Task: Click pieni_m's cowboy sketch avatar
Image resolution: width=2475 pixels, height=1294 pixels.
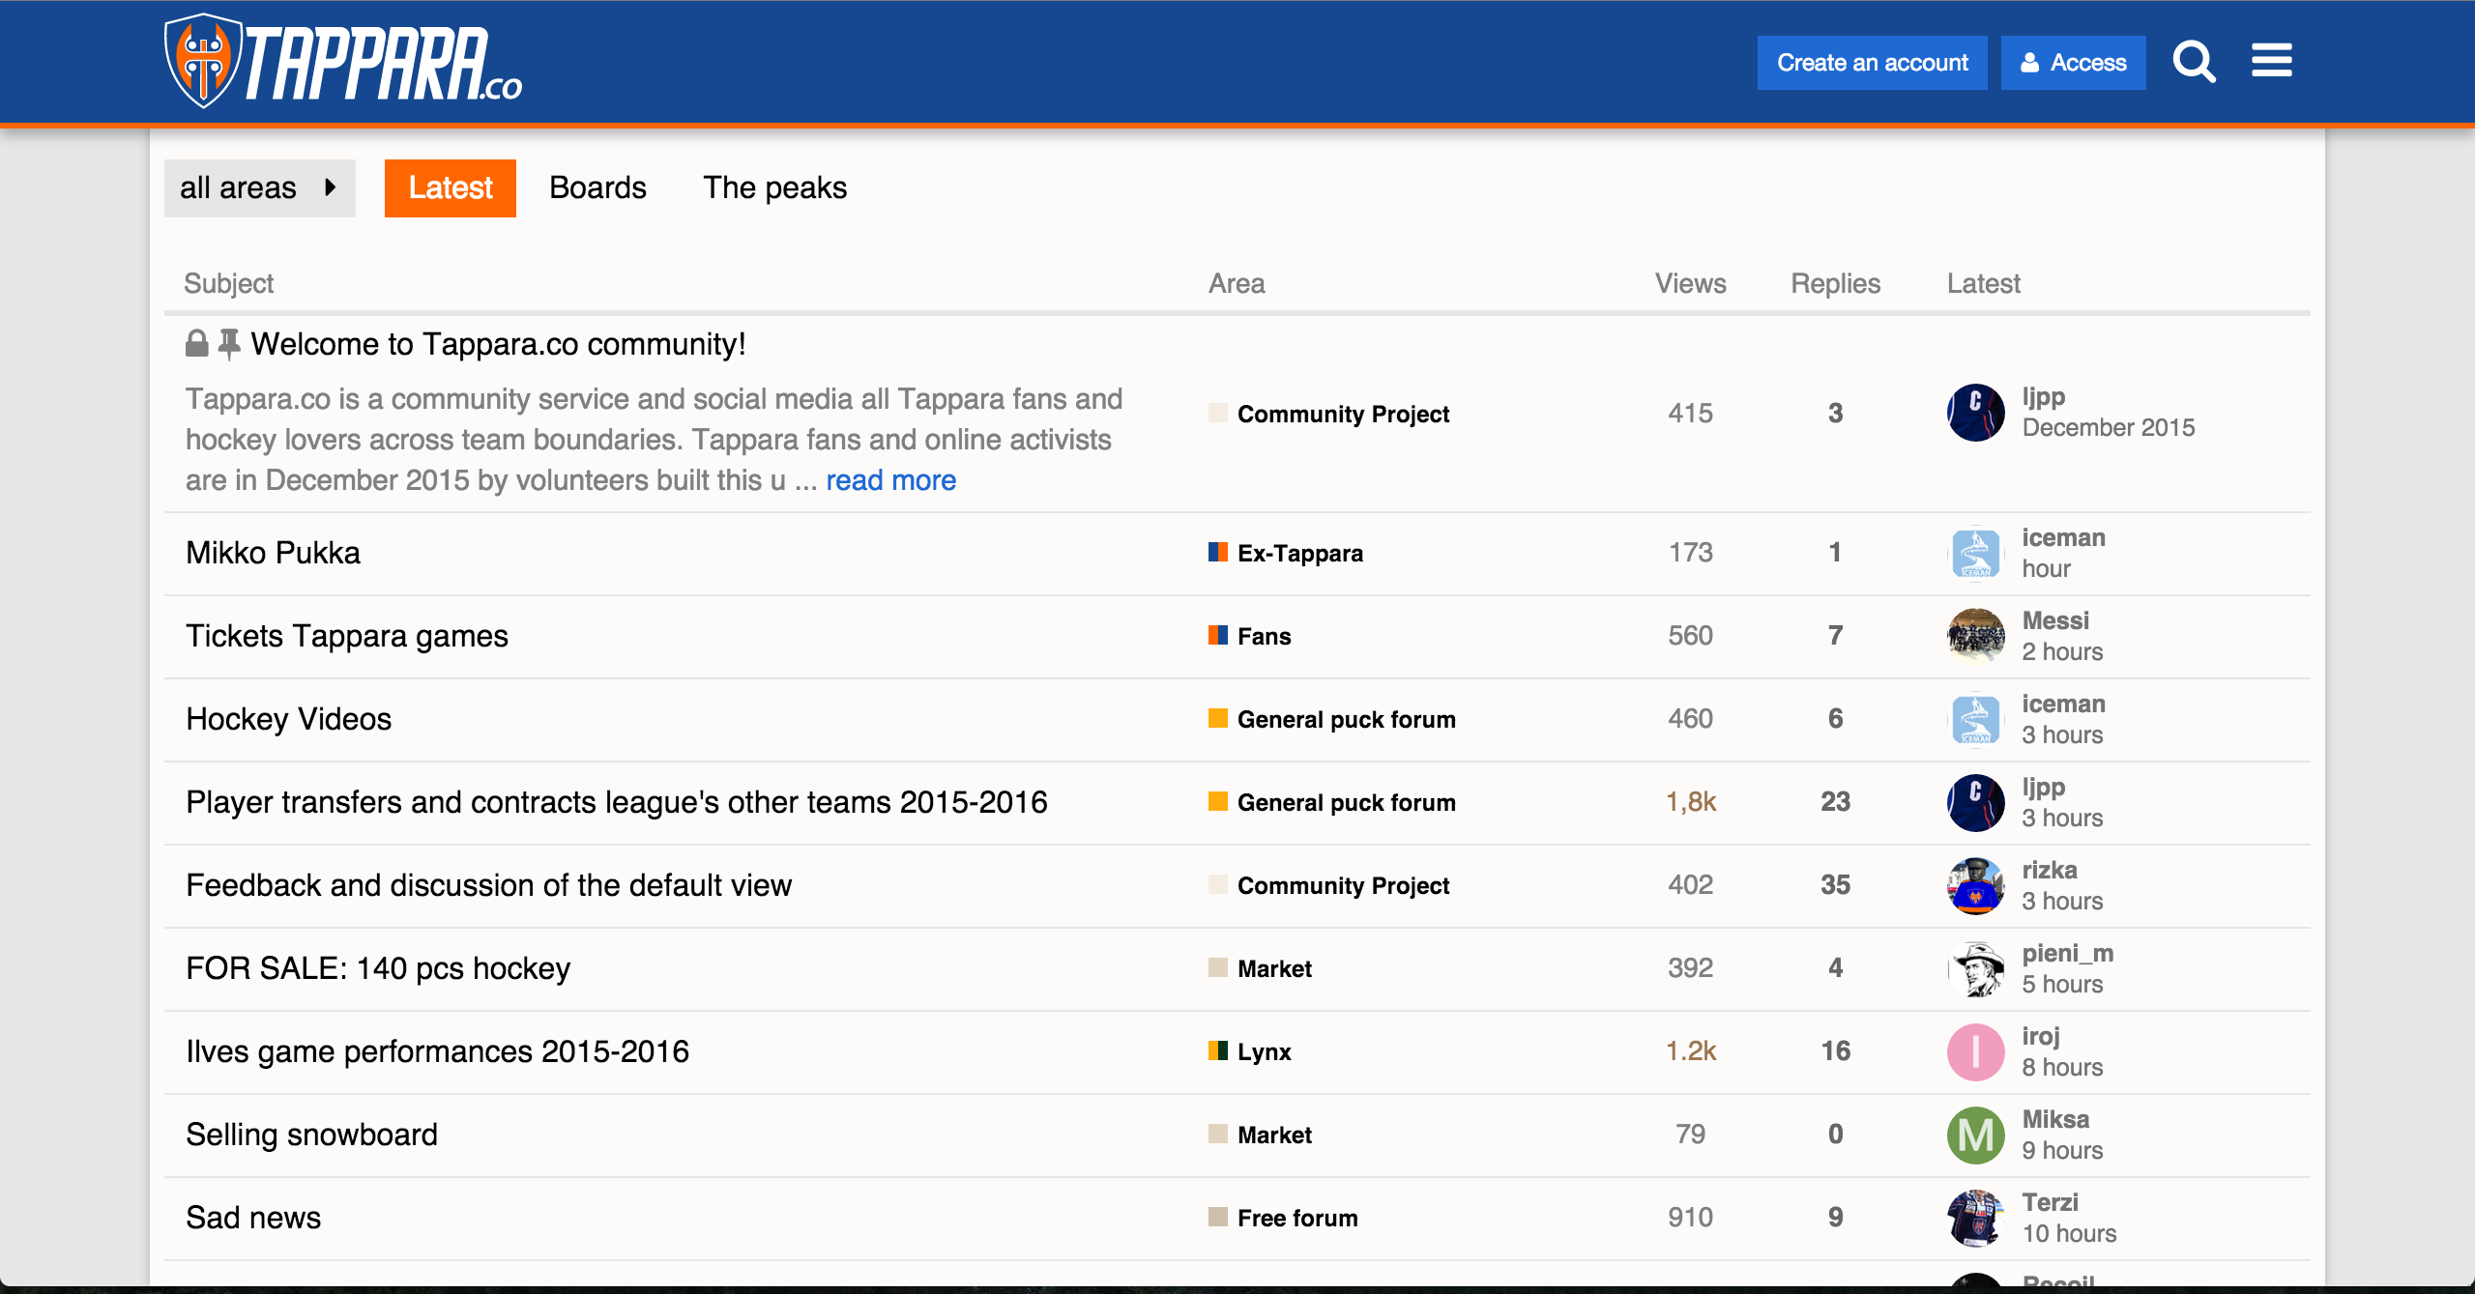Action: click(1975, 968)
